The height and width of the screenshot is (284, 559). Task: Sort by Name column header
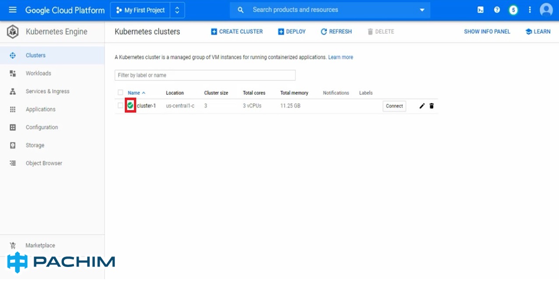click(x=136, y=93)
